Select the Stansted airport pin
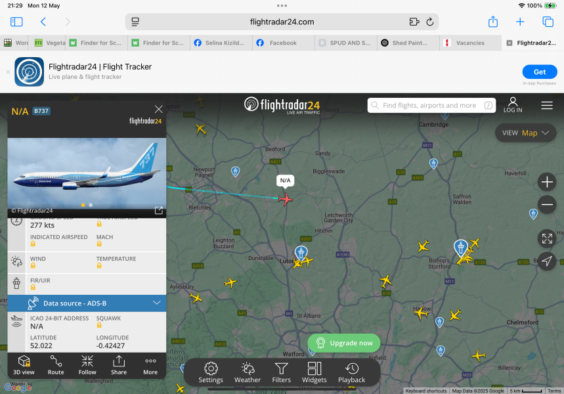Viewport: 564px width, 394px height. pos(460,248)
